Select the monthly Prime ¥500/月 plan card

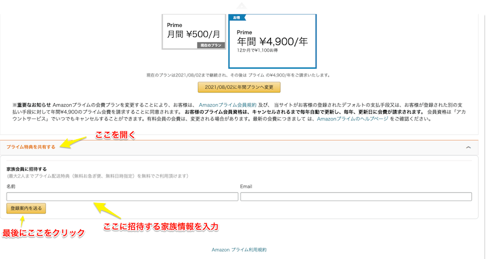click(x=194, y=32)
